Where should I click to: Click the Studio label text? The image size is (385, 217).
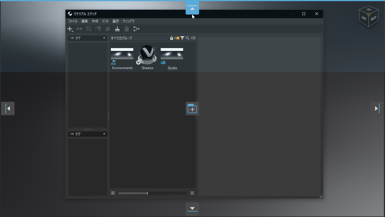pos(172,68)
